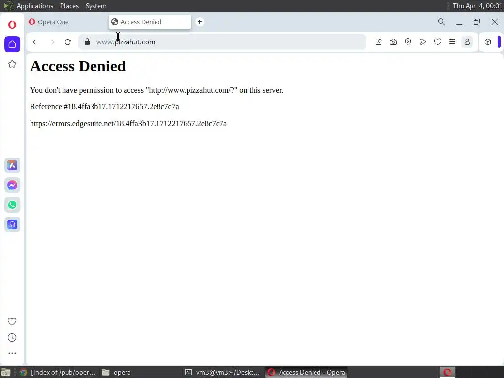This screenshot has width=504, height=378.
Task: Switch to the vm3 terminal taskbar window
Action: [x=223, y=372]
